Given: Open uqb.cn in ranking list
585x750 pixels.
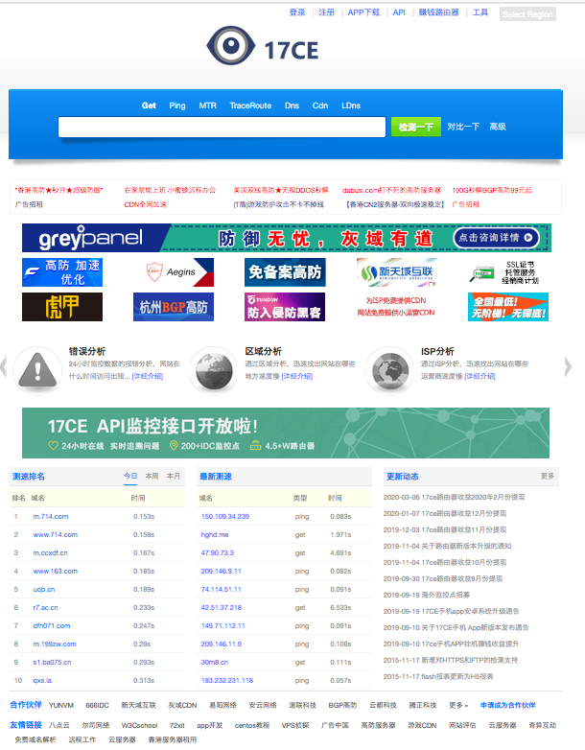Looking at the screenshot, I should point(44,589).
